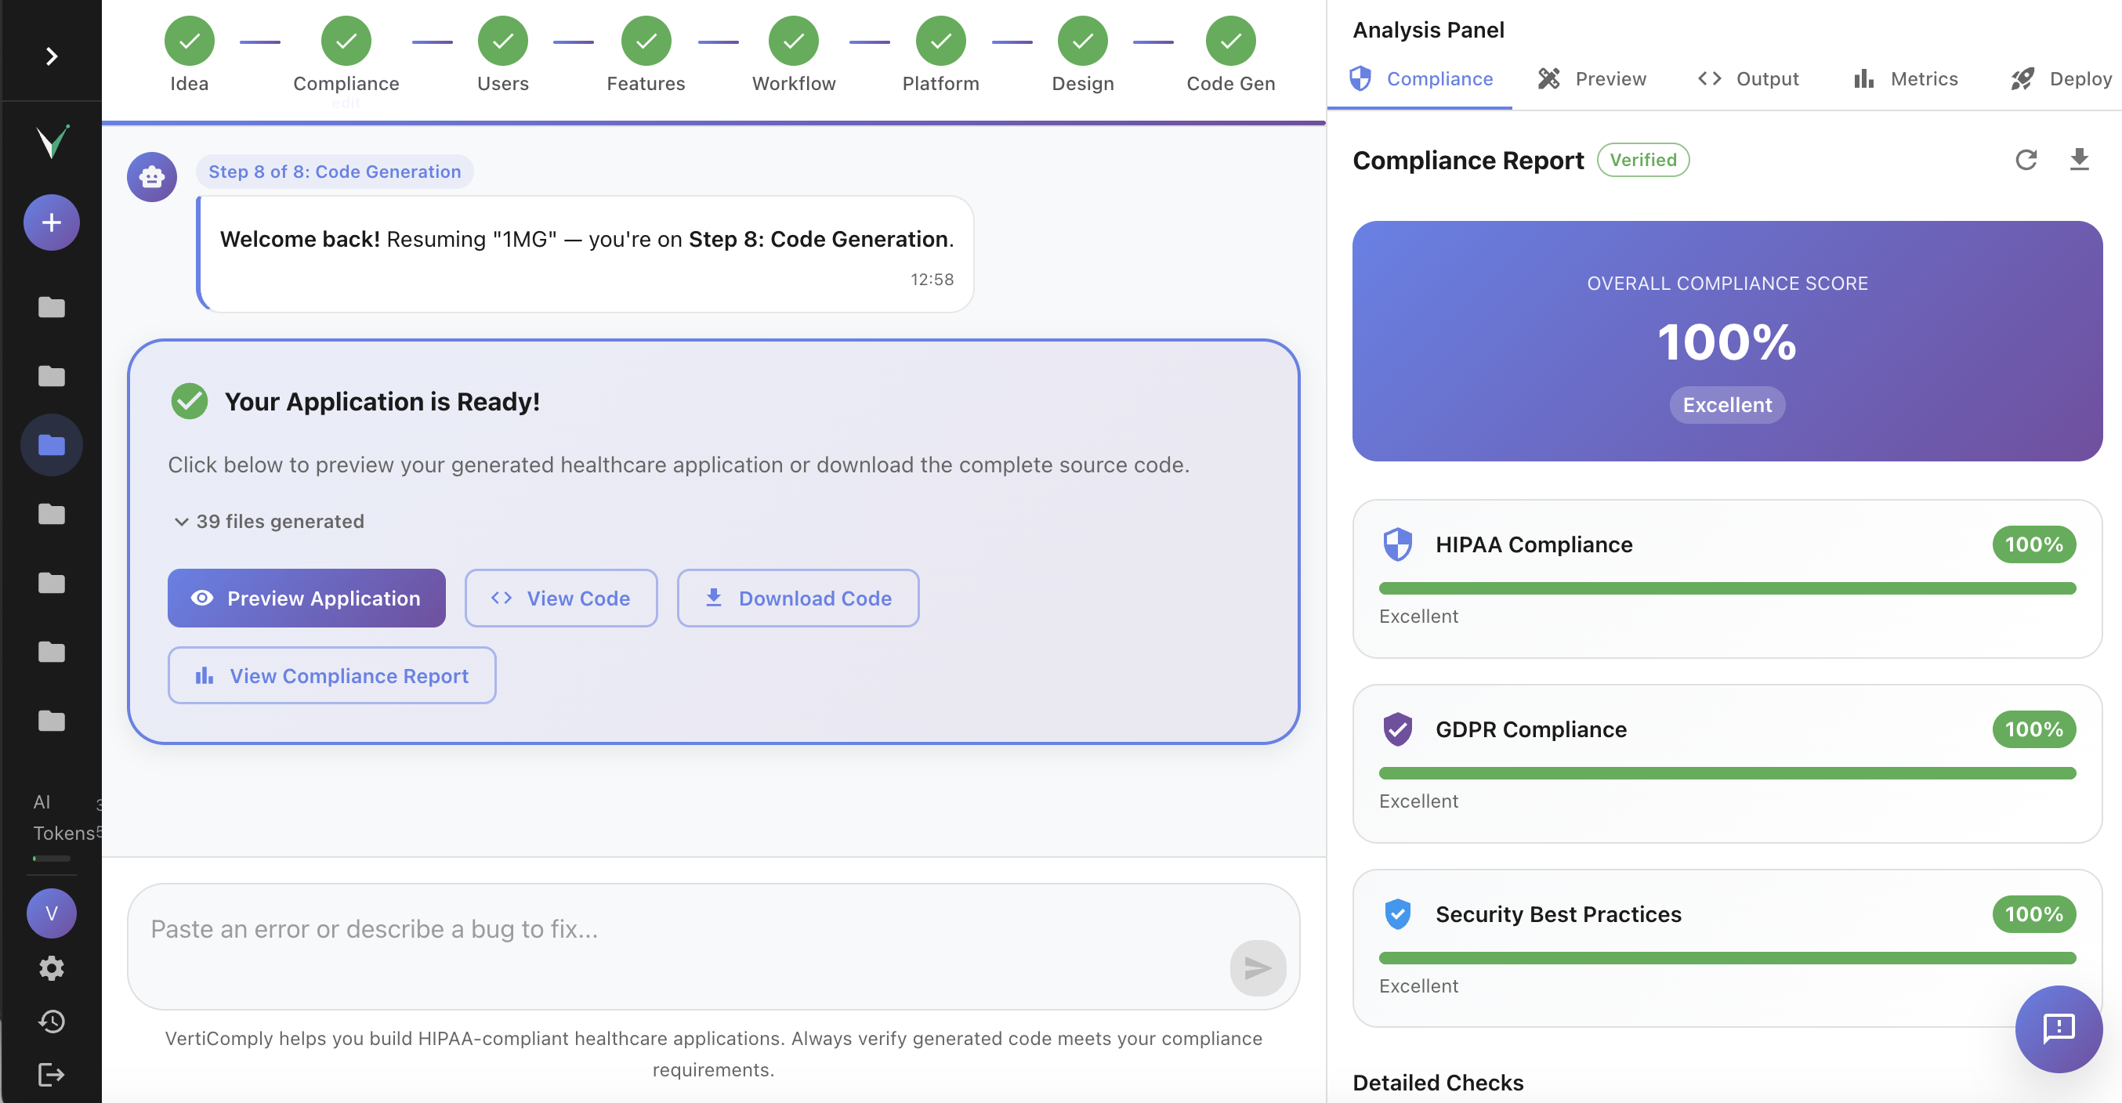Image resolution: width=2122 pixels, height=1103 pixels.
Task: Click the logout icon in sidebar
Action: pyautogui.click(x=51, y=1074)
